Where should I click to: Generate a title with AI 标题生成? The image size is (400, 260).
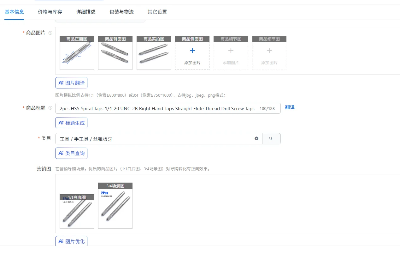(71, 123)
